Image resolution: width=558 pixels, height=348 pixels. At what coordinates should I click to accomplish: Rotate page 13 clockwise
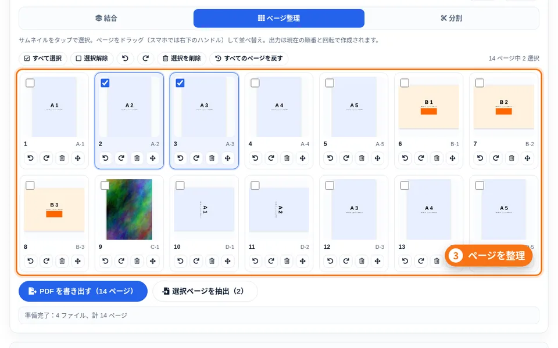tap(421, 261)
